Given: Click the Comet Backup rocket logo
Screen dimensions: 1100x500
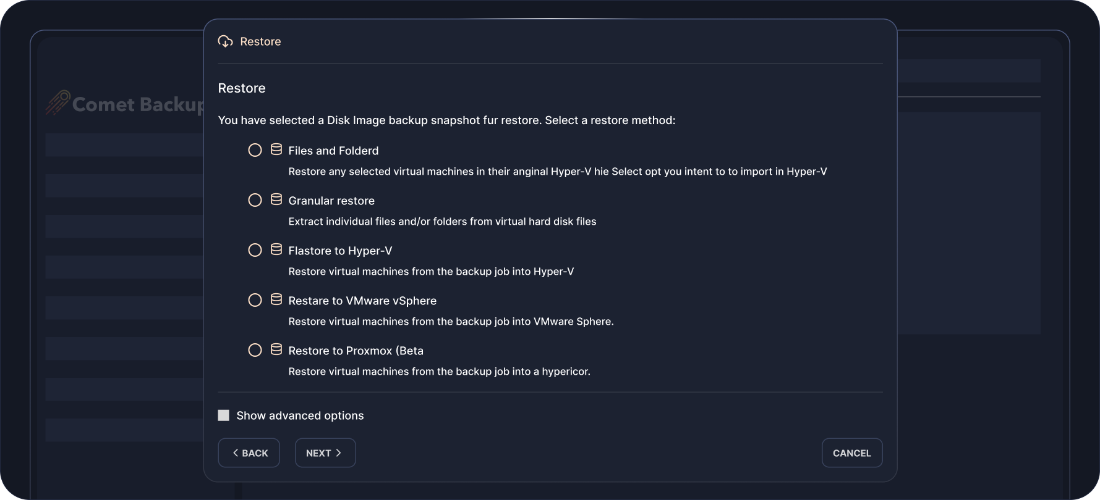Looking at the screenshot, I should tap(57, 103).
